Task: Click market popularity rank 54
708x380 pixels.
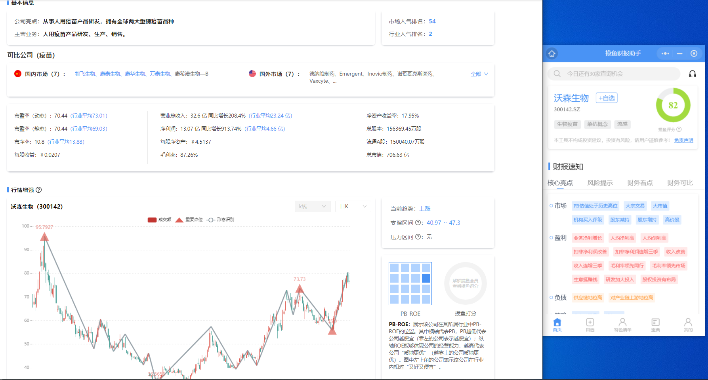Action: (x=432, y=21)
